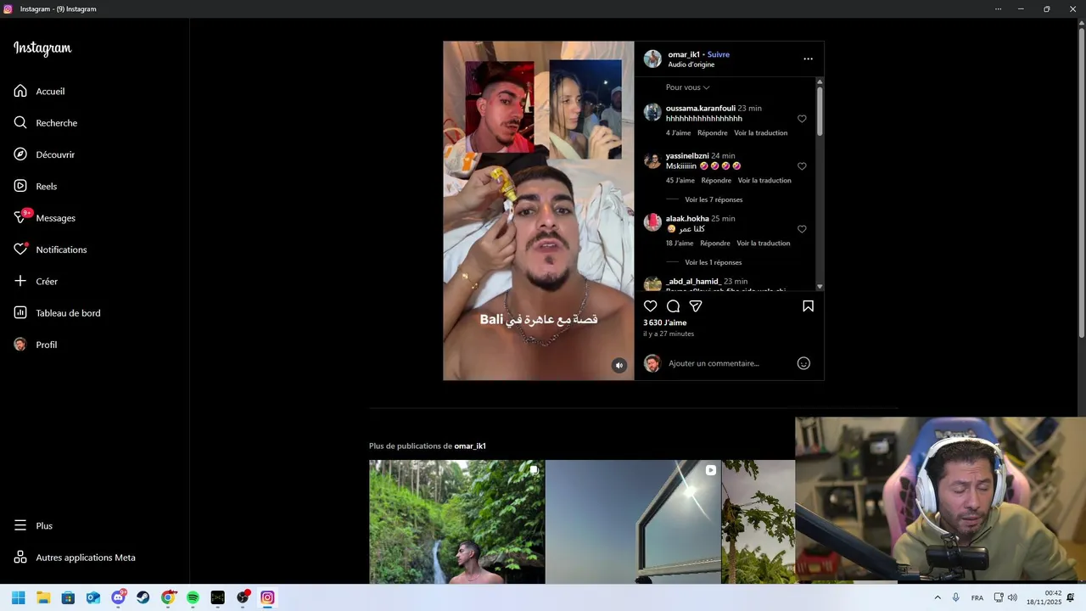Click FRA language indicator

pyautogui.click(x=977, y=597)
